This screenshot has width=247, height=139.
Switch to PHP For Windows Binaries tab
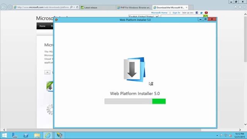(134, 7)
